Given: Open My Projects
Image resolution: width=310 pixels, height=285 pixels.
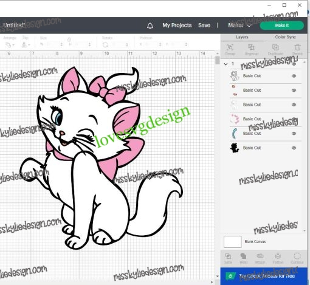Looking at the screenshot, I should [x=177, y=26].
